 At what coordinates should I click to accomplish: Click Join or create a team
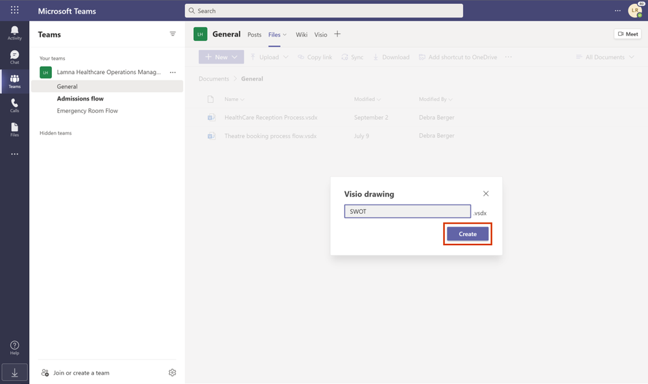(x=81, y=373)
